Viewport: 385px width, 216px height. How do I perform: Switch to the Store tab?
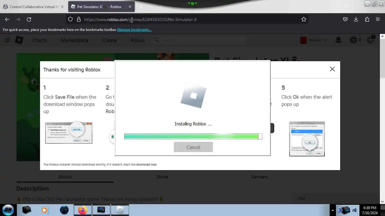click(162, 177)
